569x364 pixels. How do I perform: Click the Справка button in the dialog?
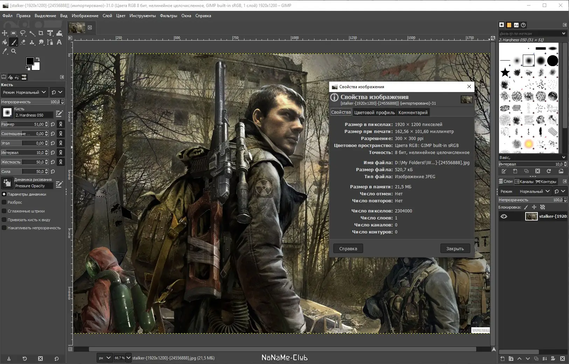point(348,248)
